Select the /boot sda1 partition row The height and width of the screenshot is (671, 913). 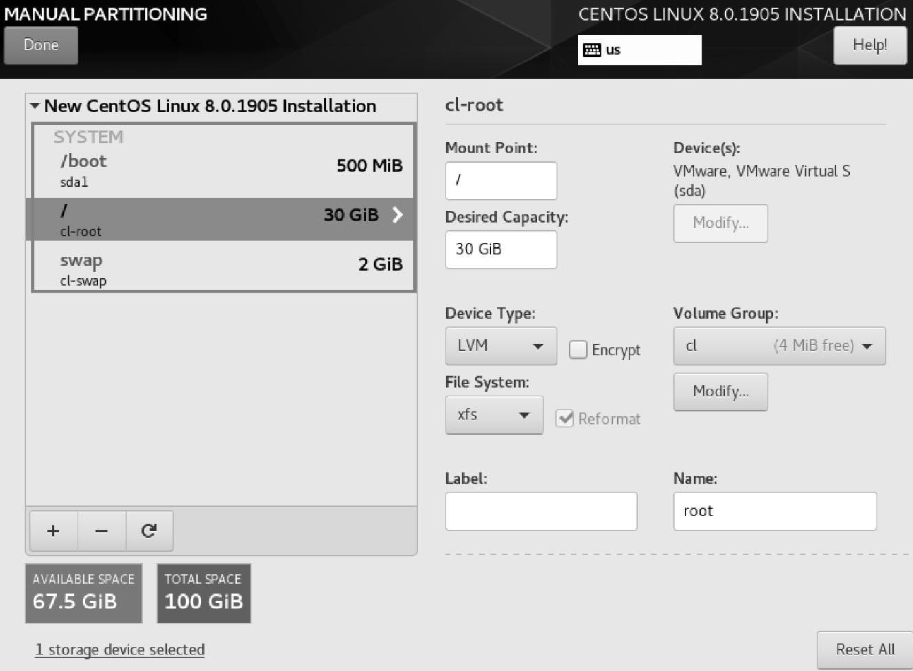coord(223,171)
